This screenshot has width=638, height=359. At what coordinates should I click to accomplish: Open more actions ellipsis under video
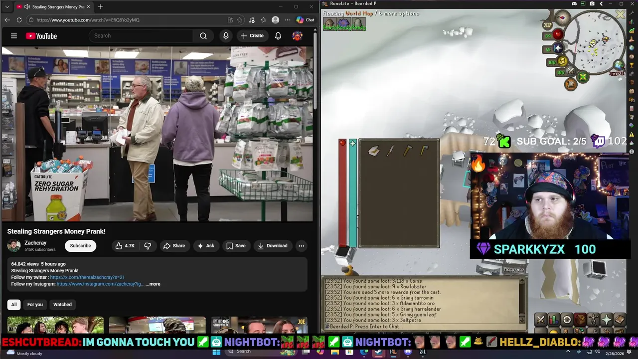pyautogui.click(x=301, y=246)
